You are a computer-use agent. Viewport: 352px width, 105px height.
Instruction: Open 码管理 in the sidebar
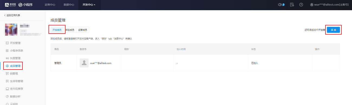(x=12, y=73)
